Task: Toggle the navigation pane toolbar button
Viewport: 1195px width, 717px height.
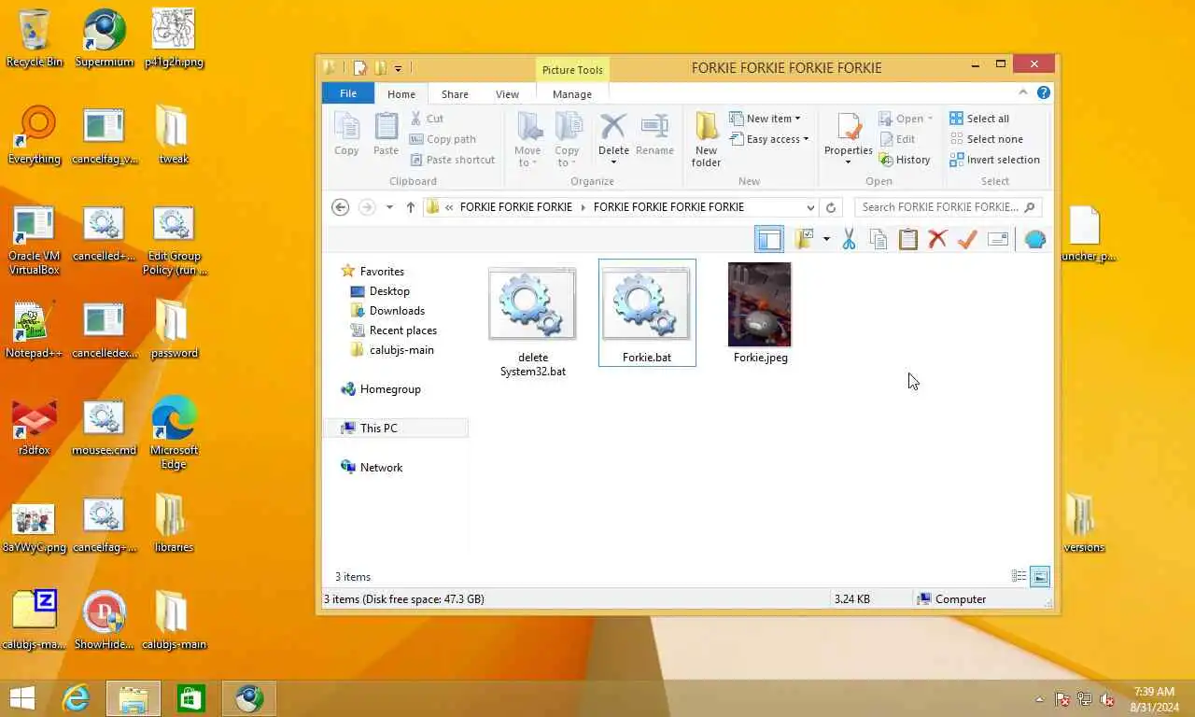Action: pos(769,240)
